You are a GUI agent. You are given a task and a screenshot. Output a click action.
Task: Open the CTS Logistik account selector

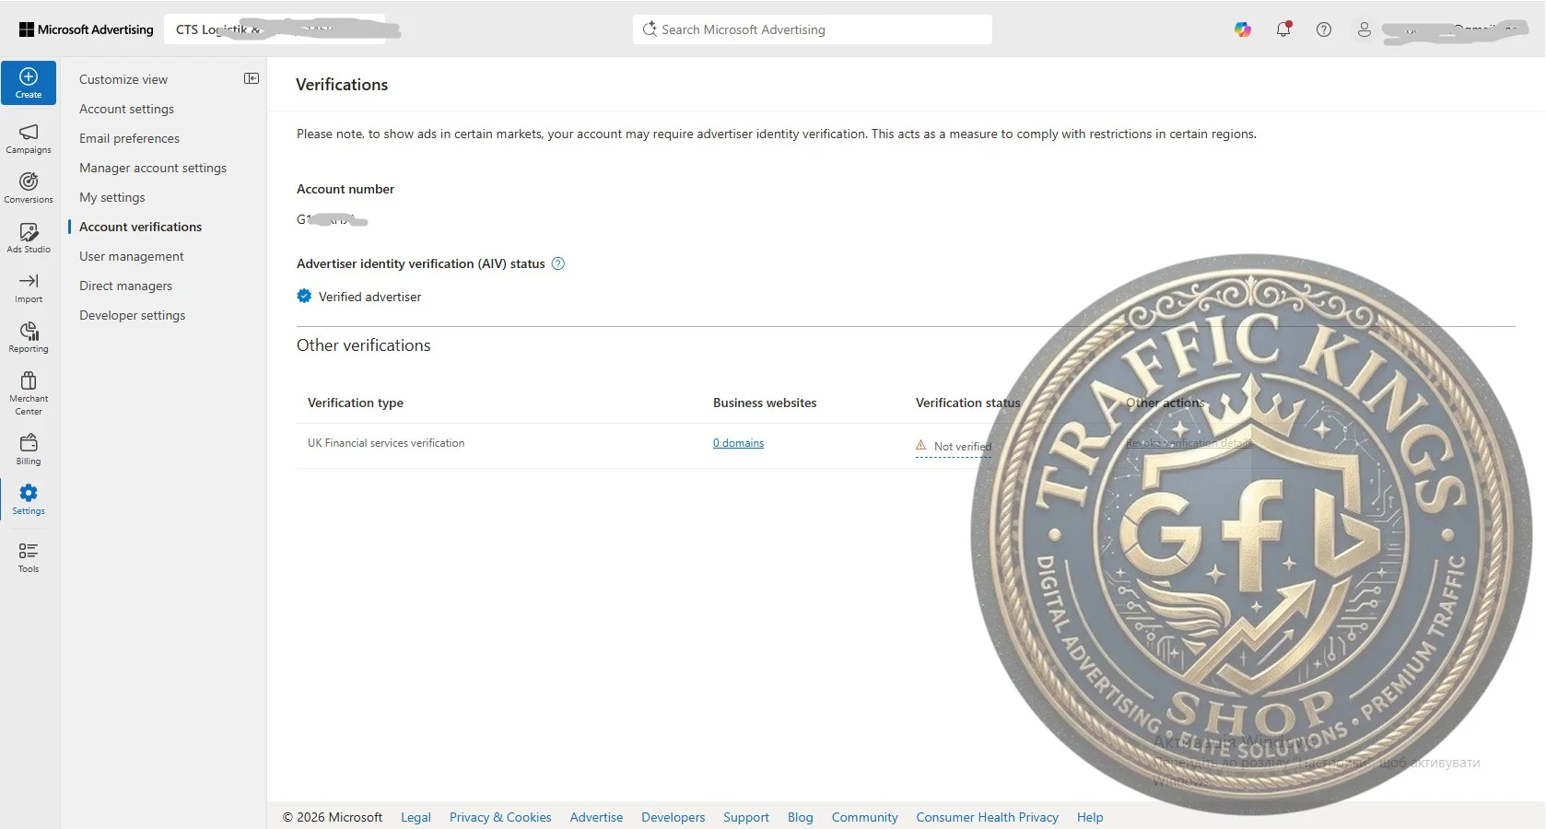[275, 29]
